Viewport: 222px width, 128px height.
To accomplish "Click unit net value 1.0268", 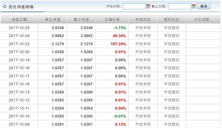I will (x=58, y=52).
